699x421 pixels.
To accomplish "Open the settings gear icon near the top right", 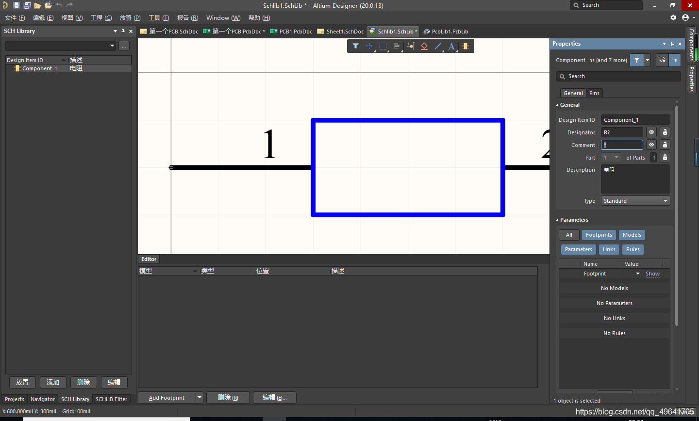I will 673,17.
